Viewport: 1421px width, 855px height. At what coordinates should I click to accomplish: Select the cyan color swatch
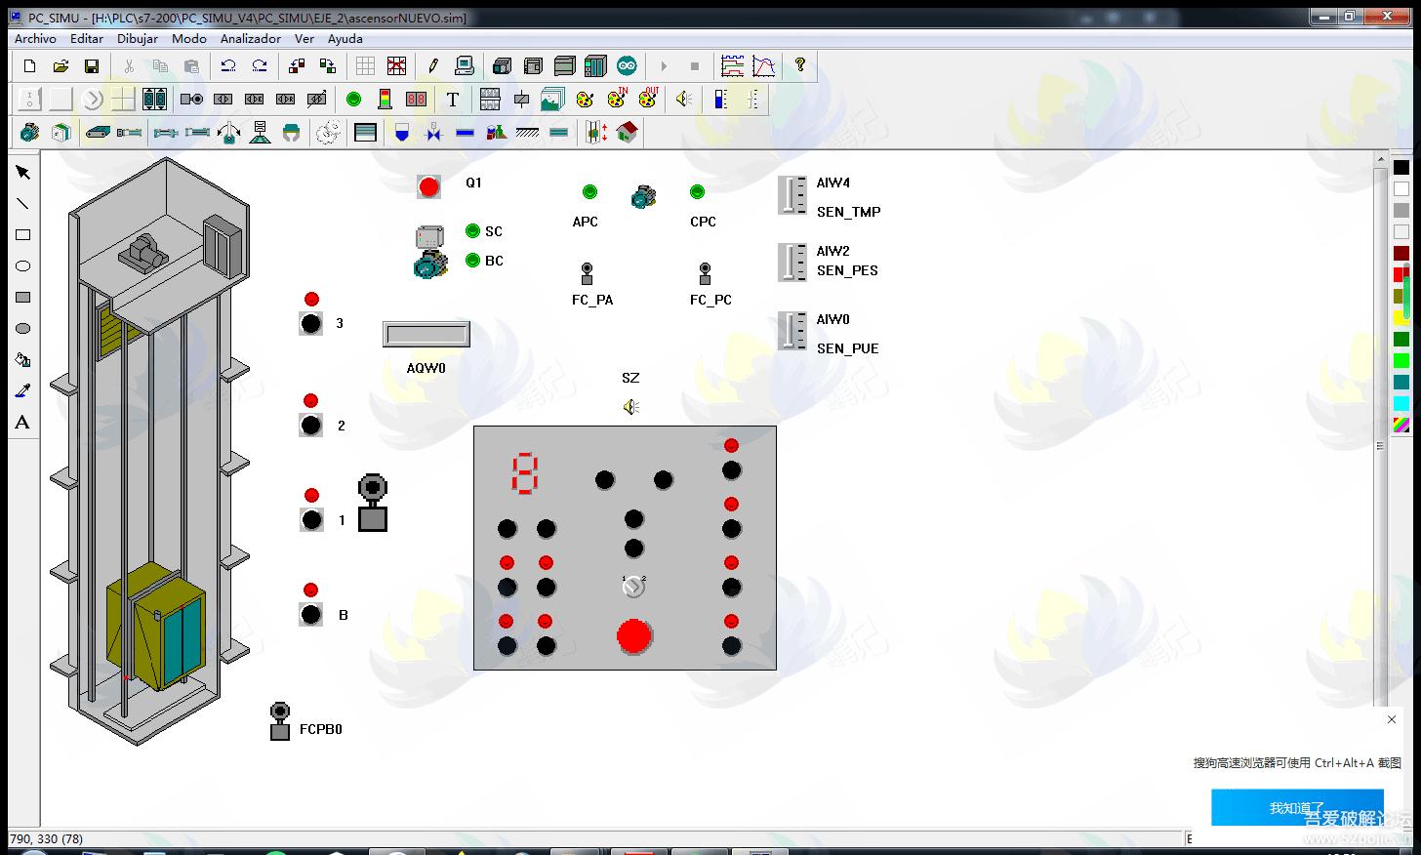1401,403
